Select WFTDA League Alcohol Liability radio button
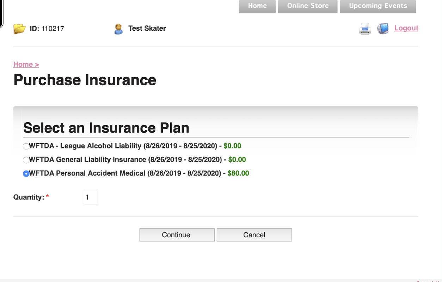The height and width of the screenshot is (282, 442). (26, 146)
